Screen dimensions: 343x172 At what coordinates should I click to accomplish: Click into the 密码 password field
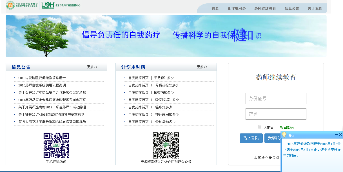[x=276, y=114]
